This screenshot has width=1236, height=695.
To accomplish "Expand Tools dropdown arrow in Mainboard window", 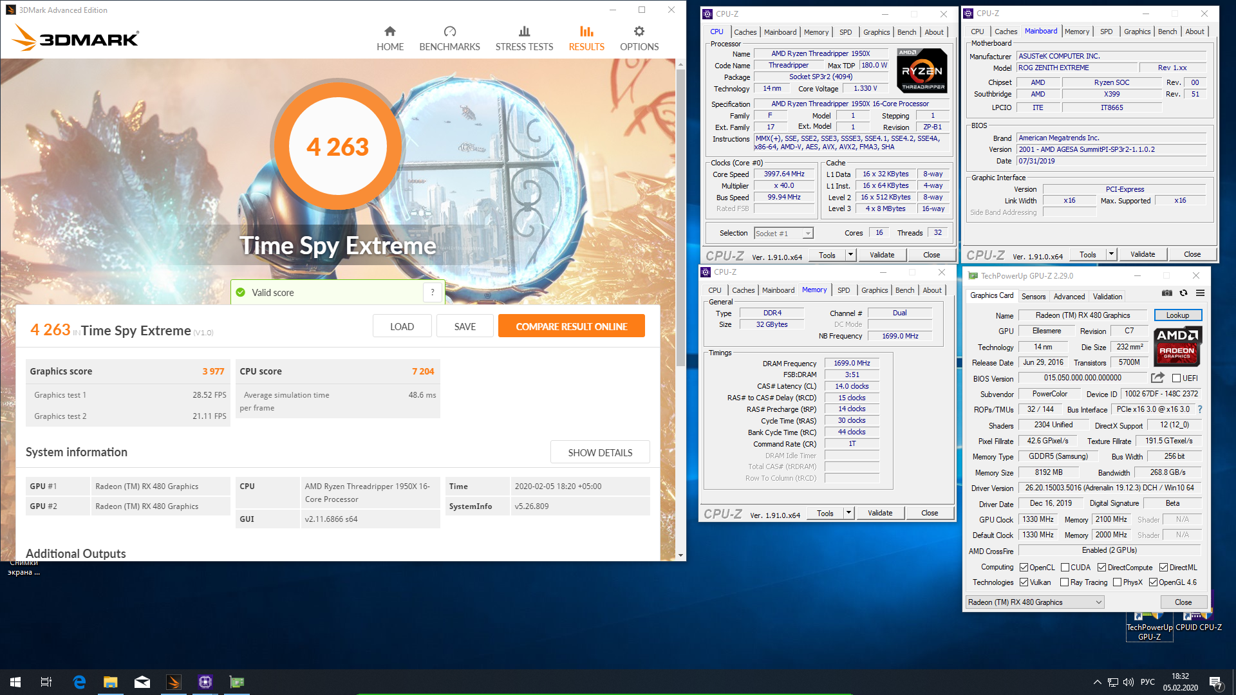I will pos(1110,254).
